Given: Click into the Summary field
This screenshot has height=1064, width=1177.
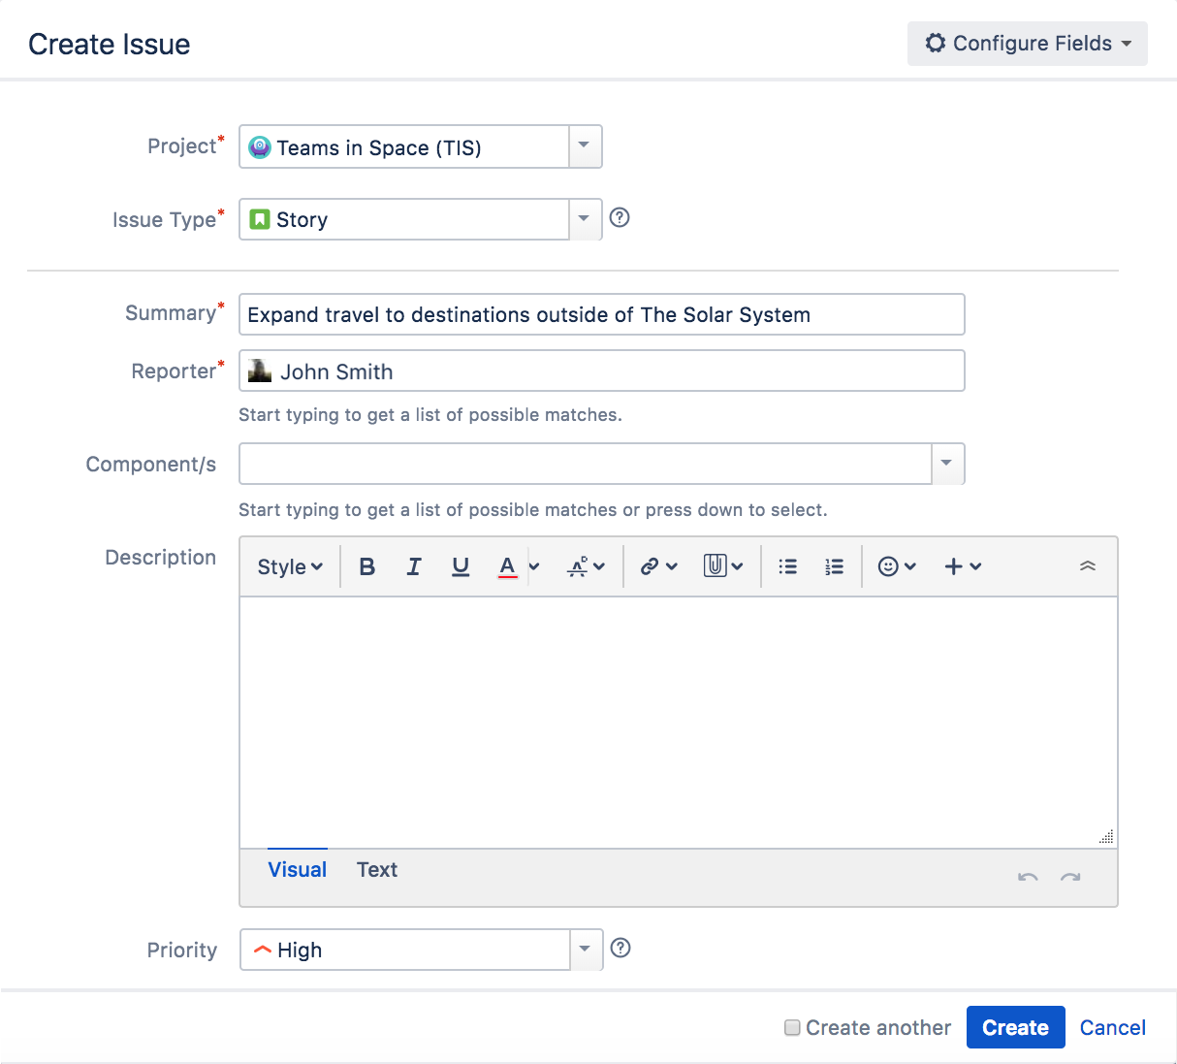Looking at the screenshot, I should tap(602, 314).
